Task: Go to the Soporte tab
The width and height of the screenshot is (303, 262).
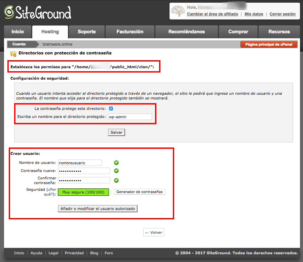Action: (x=87, y=32)
